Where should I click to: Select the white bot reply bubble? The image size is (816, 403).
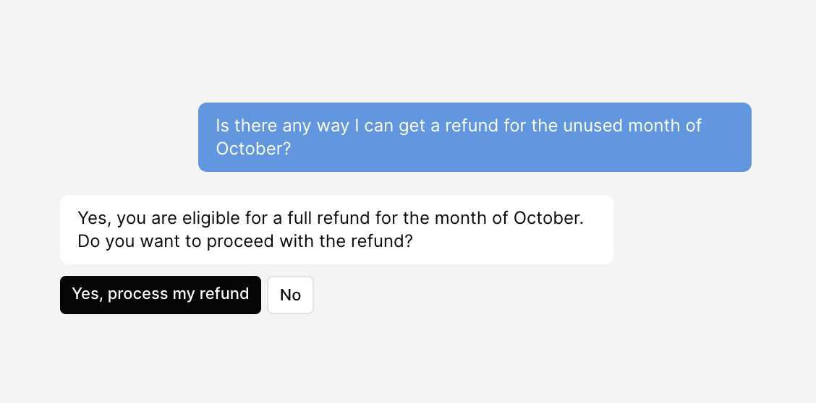336,229
